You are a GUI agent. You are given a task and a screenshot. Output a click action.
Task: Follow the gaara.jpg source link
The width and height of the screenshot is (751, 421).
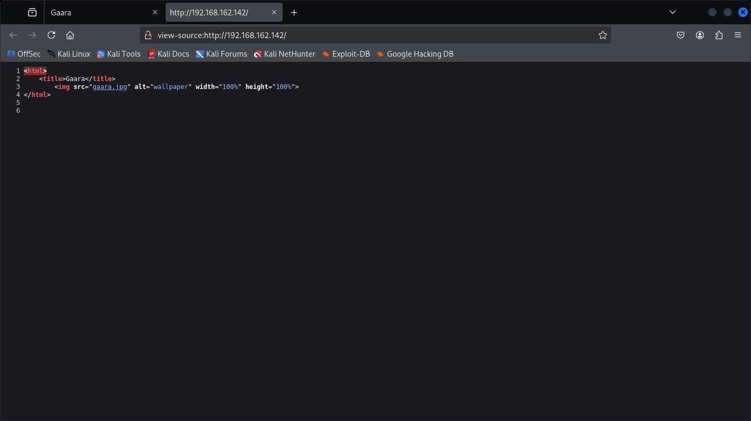point(110,86)
